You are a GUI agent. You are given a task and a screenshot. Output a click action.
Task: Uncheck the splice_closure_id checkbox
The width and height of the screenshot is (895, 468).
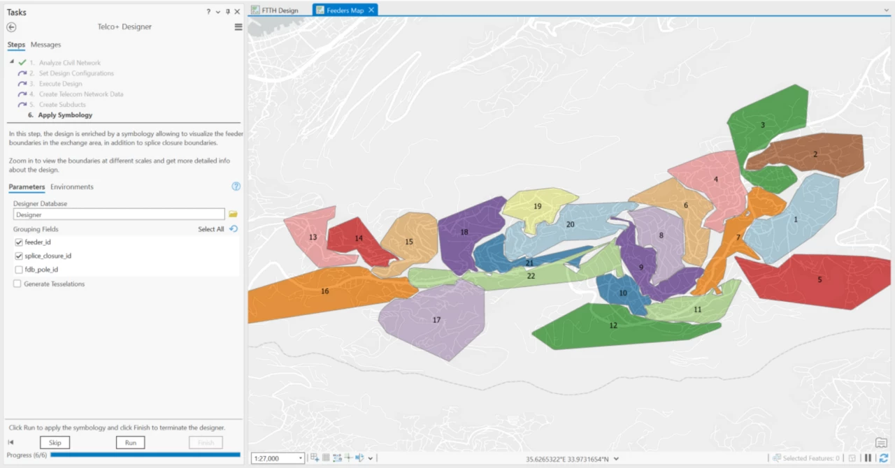pyautogui.click(x=18, y=256)
